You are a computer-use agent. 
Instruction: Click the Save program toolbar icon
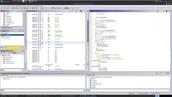[x=2, y=8]
